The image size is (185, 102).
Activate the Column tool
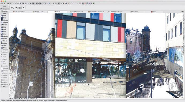pos(5,22)
